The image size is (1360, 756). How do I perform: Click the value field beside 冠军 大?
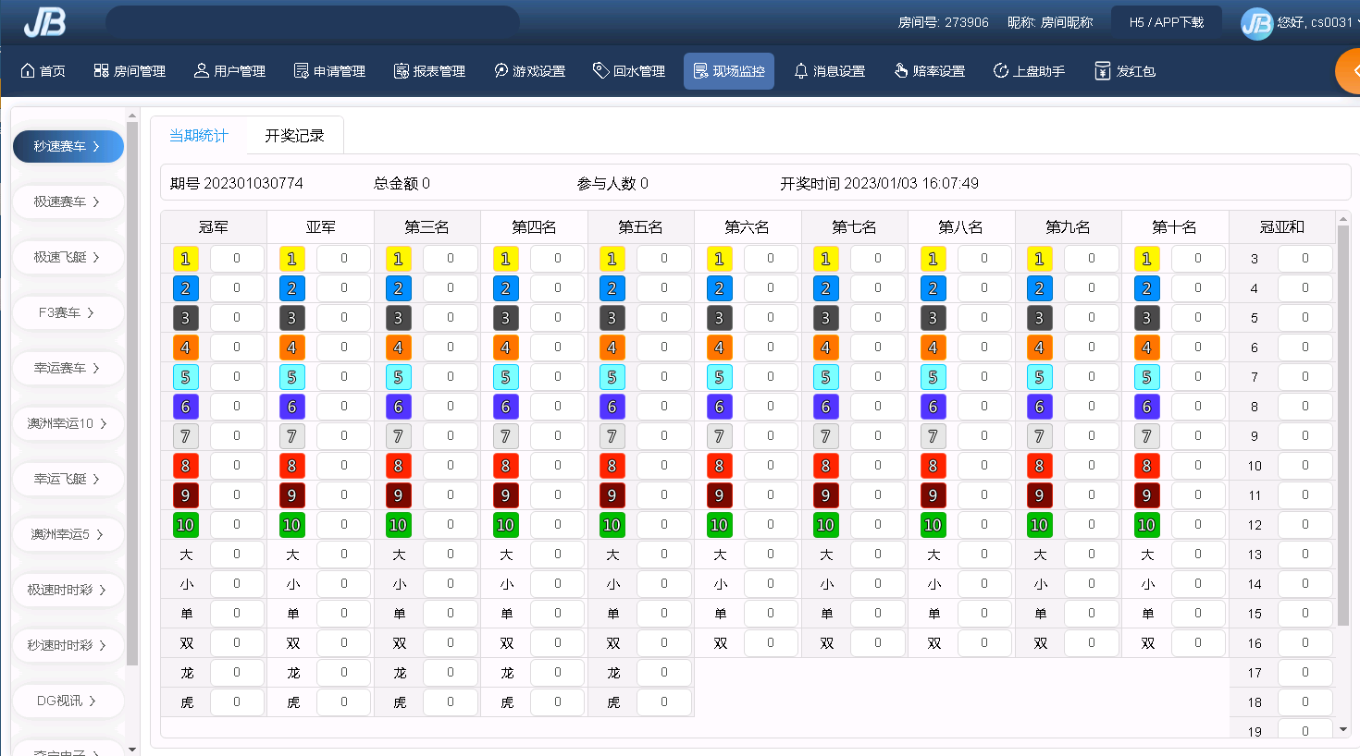coord(237,555)
